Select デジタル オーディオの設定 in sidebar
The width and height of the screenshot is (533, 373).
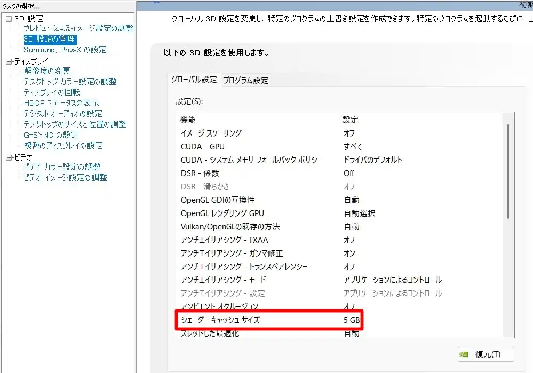click(63, 114)
